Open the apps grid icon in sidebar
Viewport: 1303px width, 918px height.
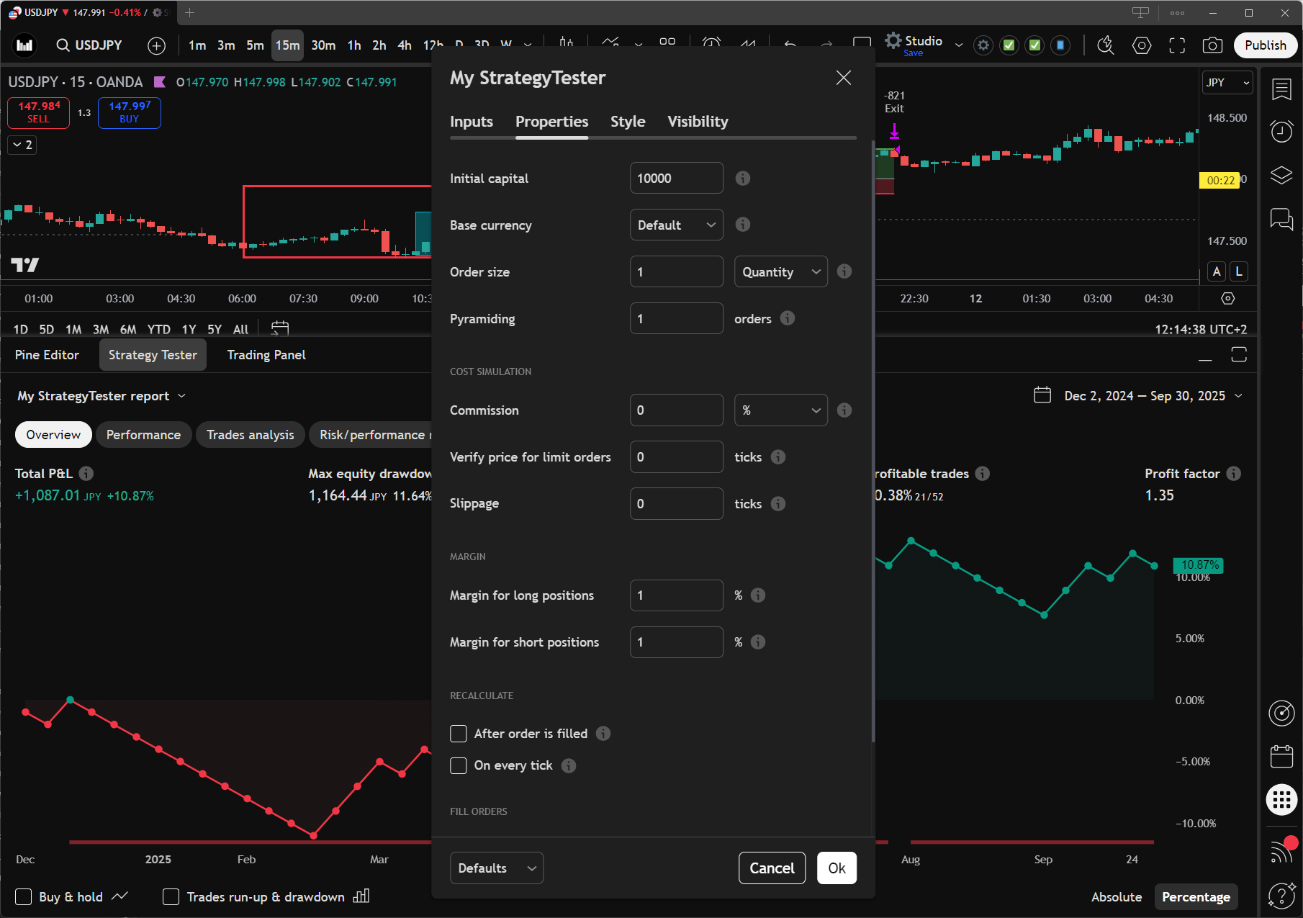pyautogui.click(x=1281, y=799)
